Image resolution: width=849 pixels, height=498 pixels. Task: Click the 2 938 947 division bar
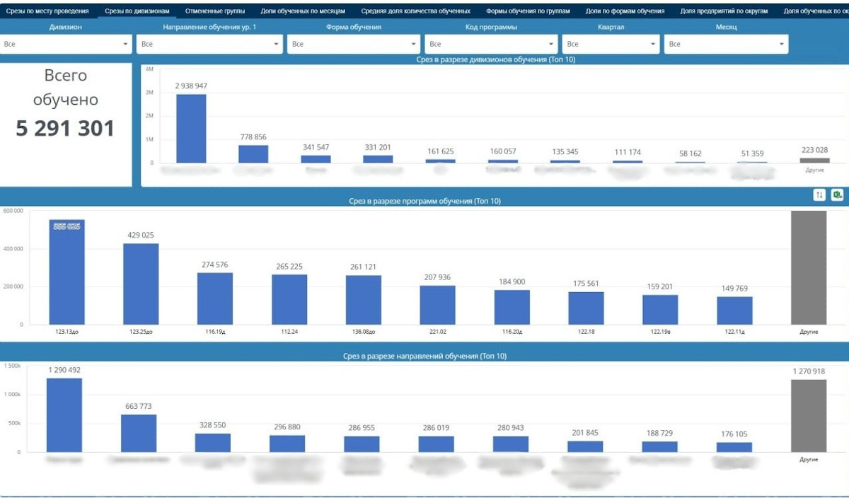click(191, 129)
